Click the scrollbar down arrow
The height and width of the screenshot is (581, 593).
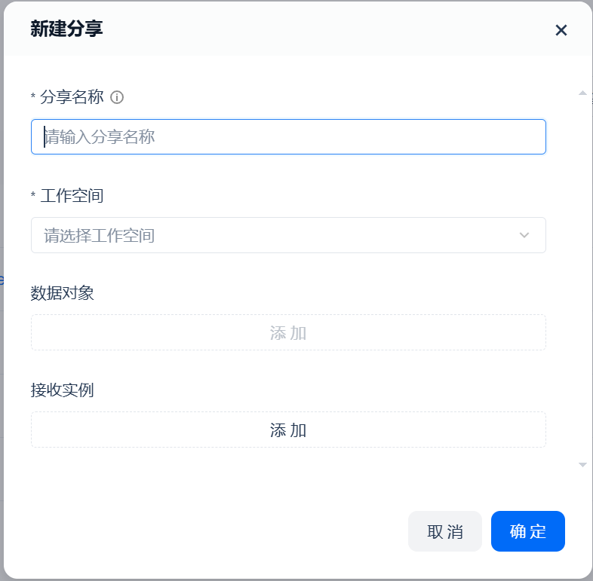tap(582, 465)
